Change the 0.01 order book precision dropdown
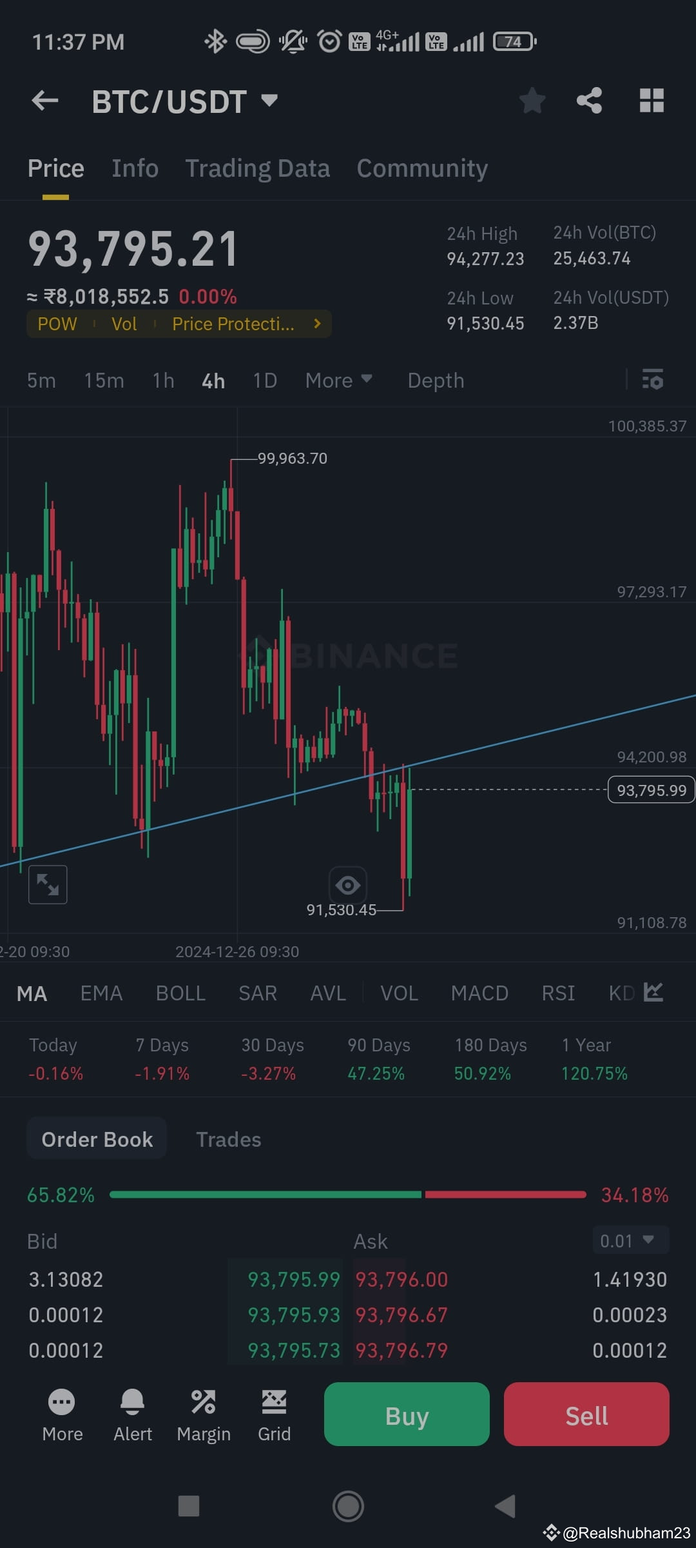Image resolution: width=696 pixels, height=1548 pixels. (x=630, y=1240)
